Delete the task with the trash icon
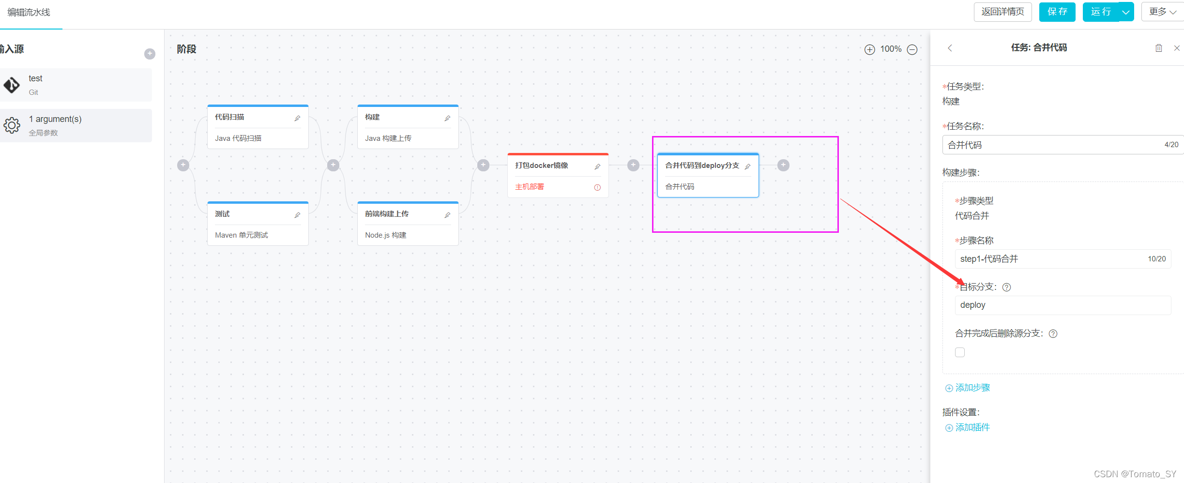The height and width of the screenshot is (483, 1184). pos(1158,48)
